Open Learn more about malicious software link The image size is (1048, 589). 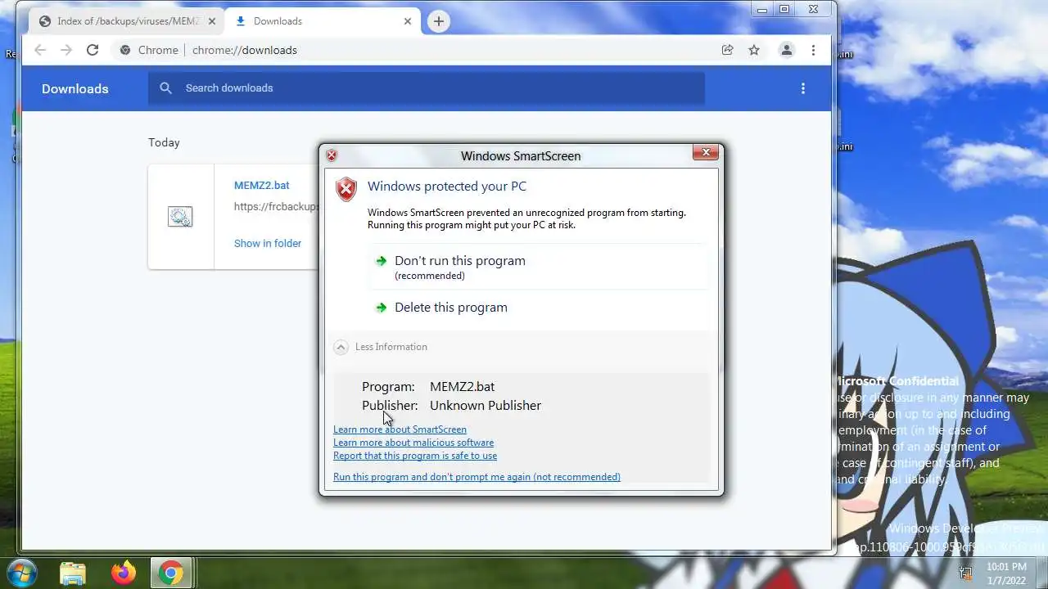[x=413, y=443]
